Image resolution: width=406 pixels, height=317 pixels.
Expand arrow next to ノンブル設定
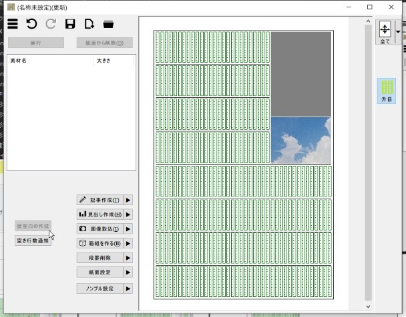(128, 288)
